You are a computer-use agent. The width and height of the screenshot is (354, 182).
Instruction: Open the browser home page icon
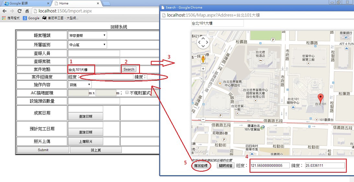27,11
